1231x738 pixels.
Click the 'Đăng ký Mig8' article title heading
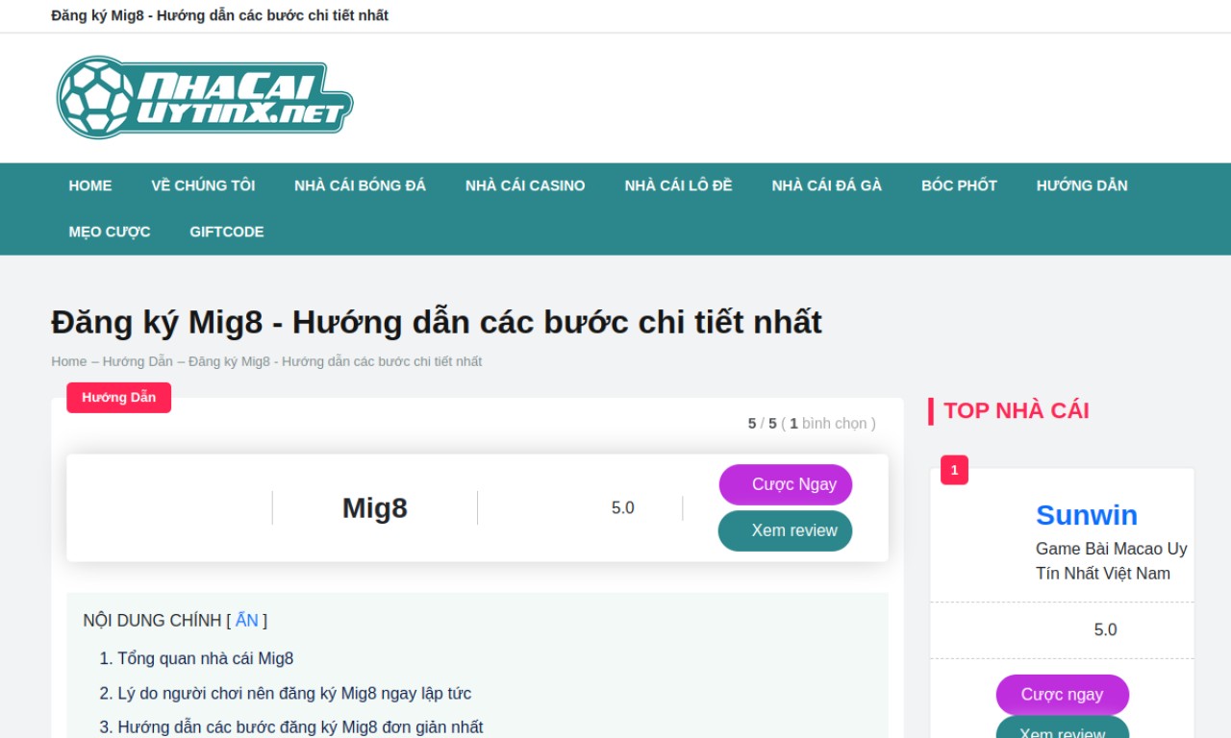tap(437, 321)
